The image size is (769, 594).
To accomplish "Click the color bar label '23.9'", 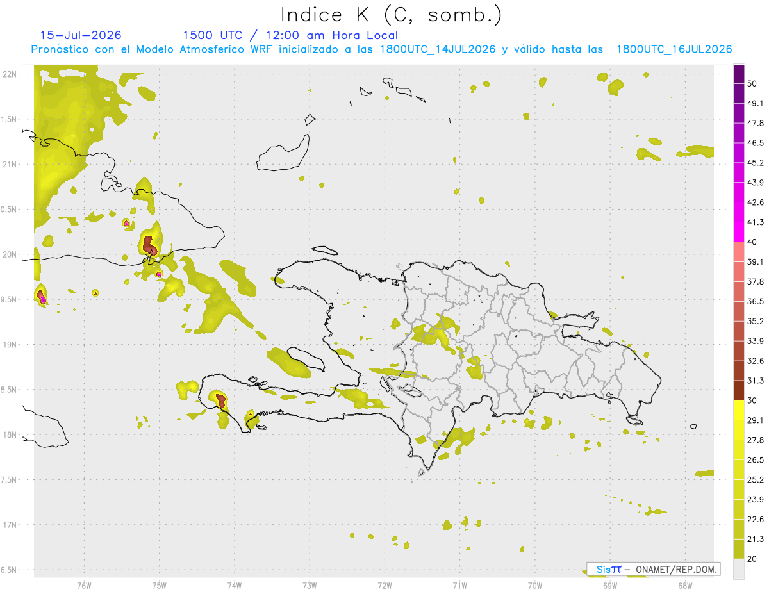I will point(756,499).
